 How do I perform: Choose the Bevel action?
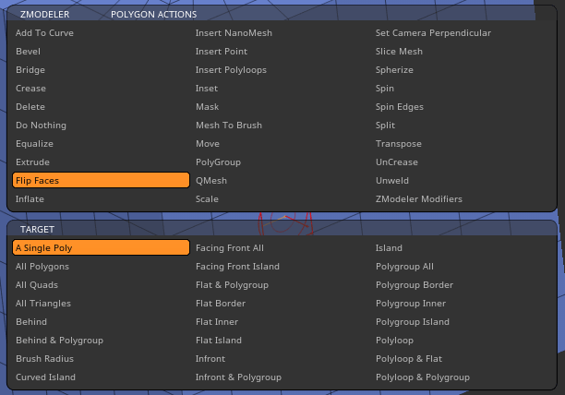point(28,52)
